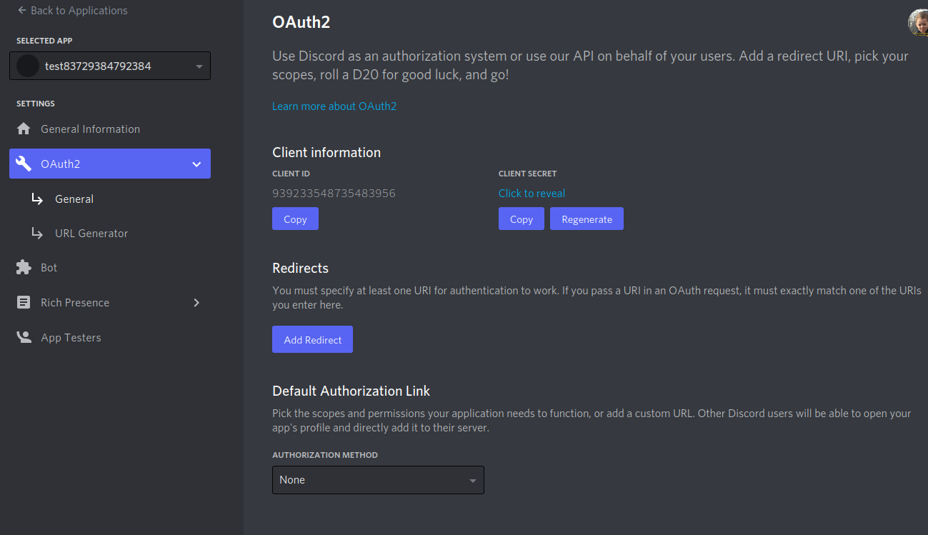Follow the Learn more about OAuth2 link
The image size is (928, 535).
pyautogui.click(x=334, y=106)
